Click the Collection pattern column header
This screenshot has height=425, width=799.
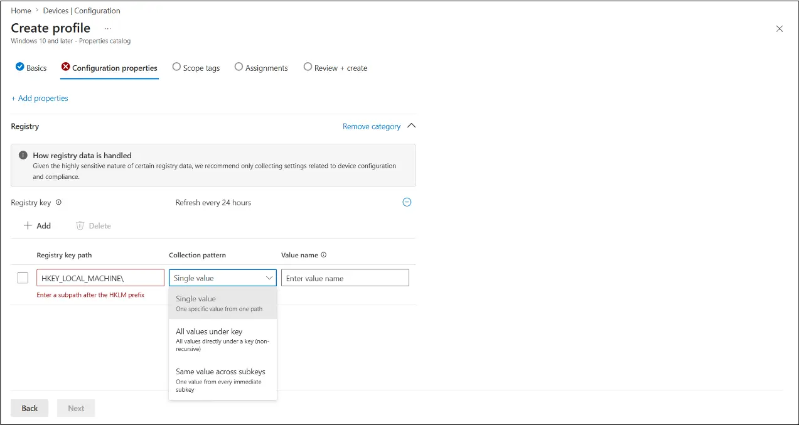point(197,255)
